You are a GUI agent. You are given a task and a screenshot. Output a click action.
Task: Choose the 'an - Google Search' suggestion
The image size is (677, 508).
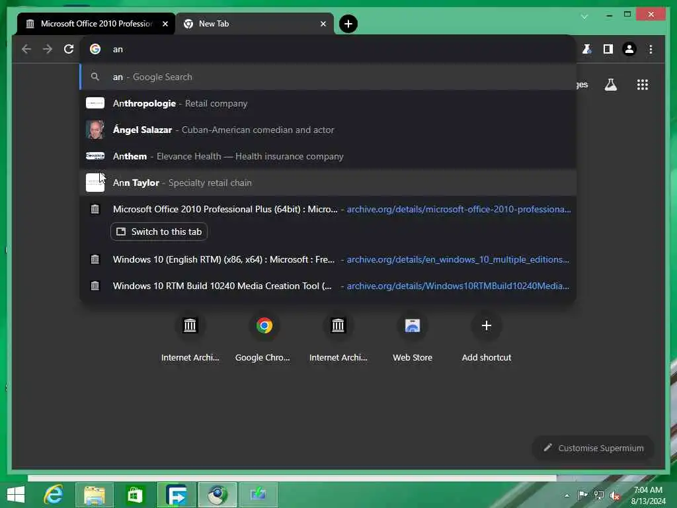pyautogui.click(x=328, y=77)
